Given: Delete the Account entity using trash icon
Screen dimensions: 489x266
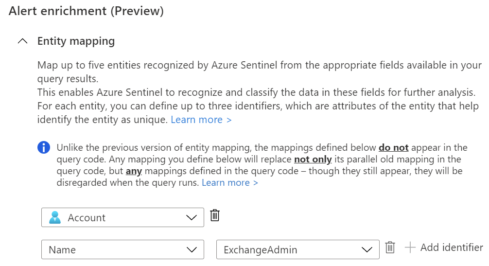Looking at the screenshot, I should [x=215, y=215].
